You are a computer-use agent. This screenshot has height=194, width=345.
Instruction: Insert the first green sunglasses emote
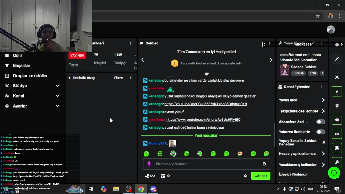[x=146, y=154]
